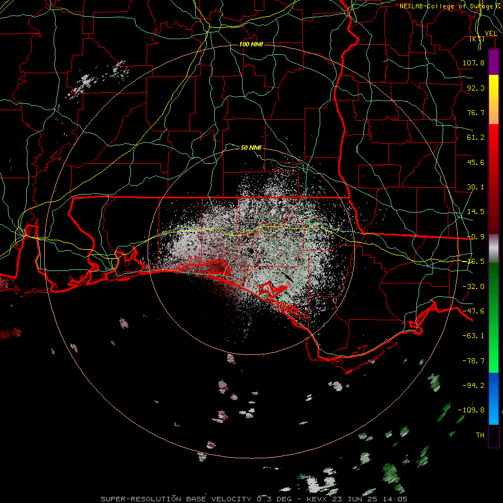The height and width of the screenshot is (503, 503).
Task: Click the 100 NMI range ring label
Action: [251, 44]
